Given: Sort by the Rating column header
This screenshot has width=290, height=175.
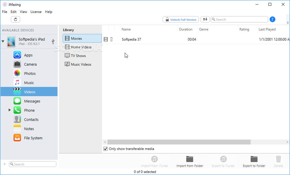Looking at the screenshot, I should coord(244,29).
